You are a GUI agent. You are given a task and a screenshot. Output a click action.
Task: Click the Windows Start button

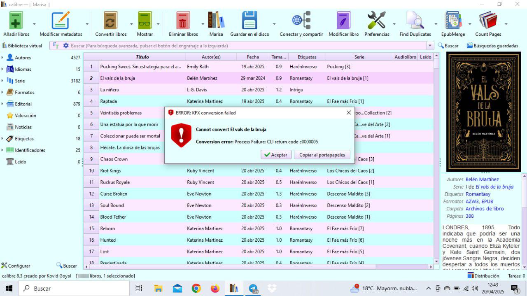click(x=9, y=289)
